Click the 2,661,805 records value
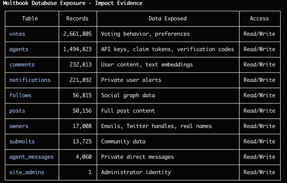 pyautogui.click(x=77, y=34)
